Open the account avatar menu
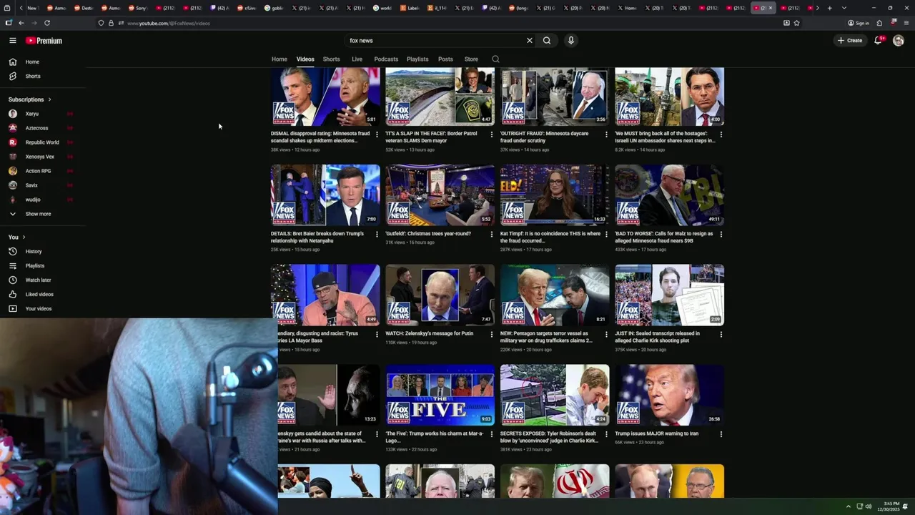 899,41
